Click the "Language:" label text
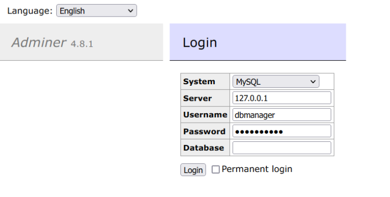Image resolution: width=390 pixels, height=197 pixels. pyautogui.click(x=30, y=11)
